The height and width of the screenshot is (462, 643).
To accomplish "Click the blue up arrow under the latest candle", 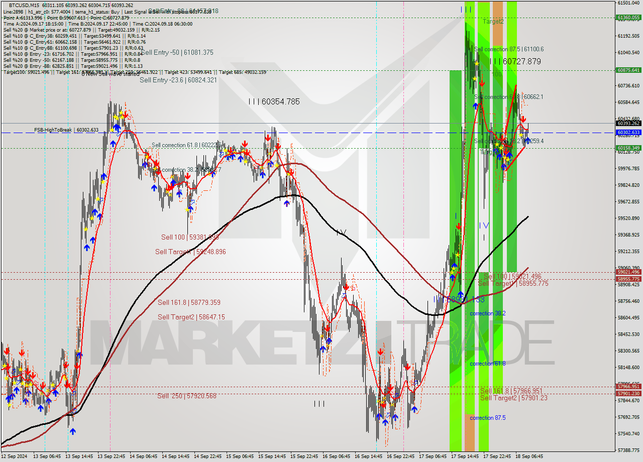I will [x=527, y=141].
